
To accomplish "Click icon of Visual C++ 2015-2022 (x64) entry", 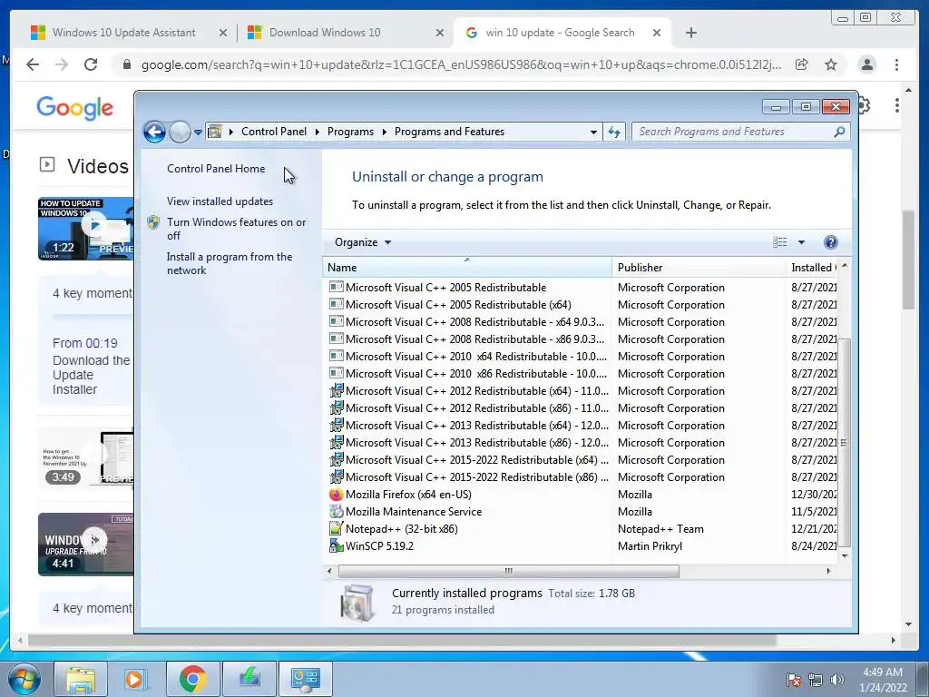I will pyautogui.click(x=337, y=459).
